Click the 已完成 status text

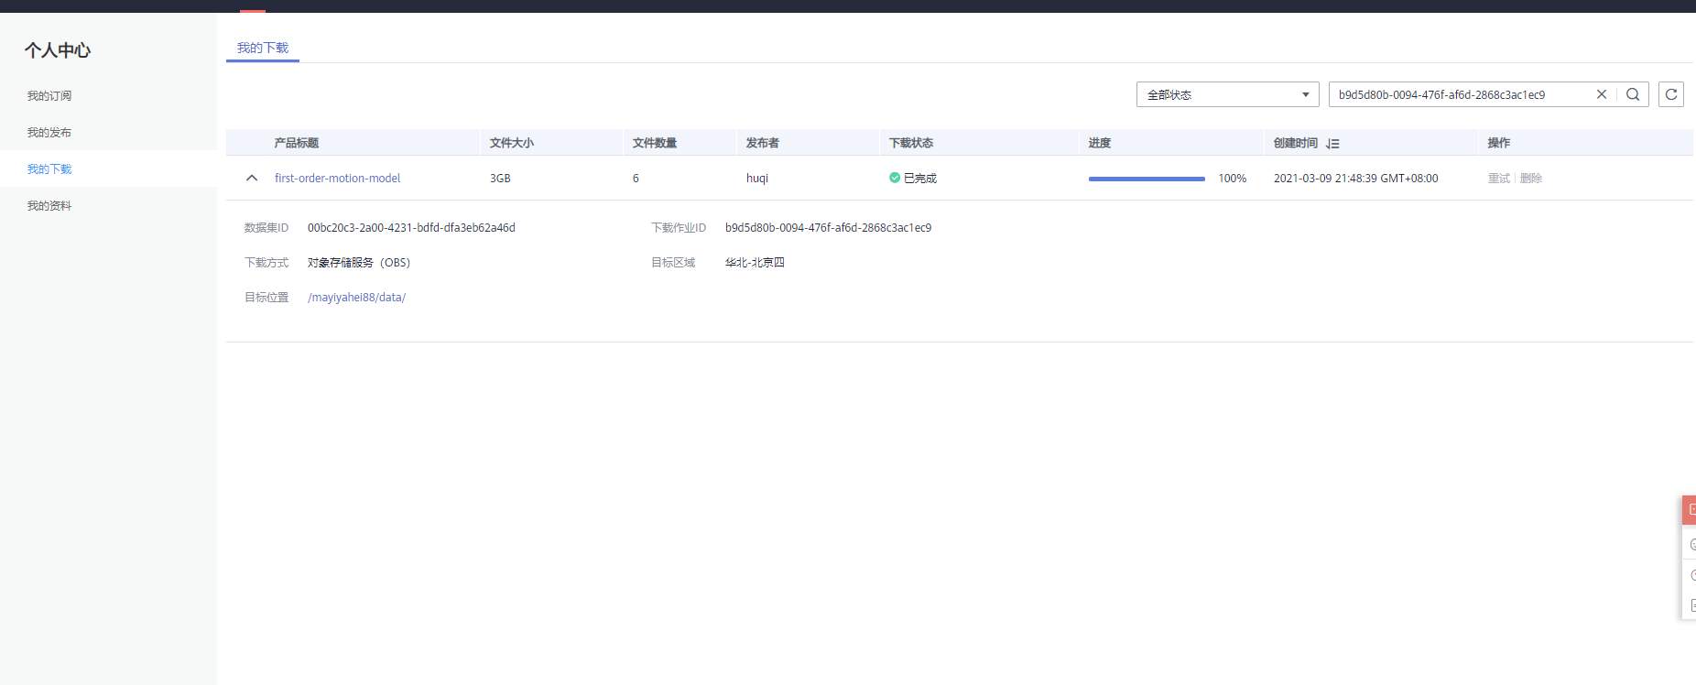point(920,178)
